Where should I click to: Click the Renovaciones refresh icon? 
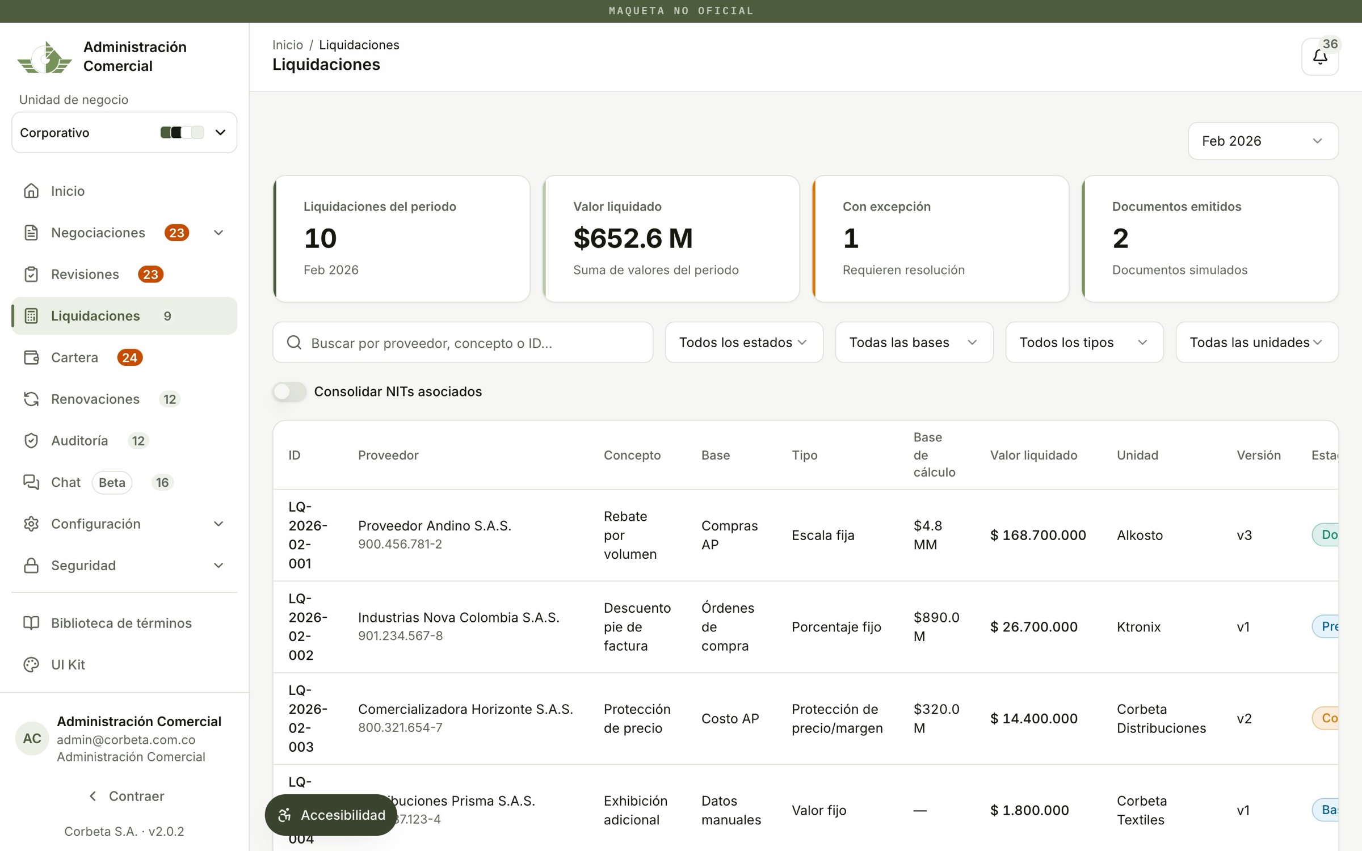click(31, 399)
